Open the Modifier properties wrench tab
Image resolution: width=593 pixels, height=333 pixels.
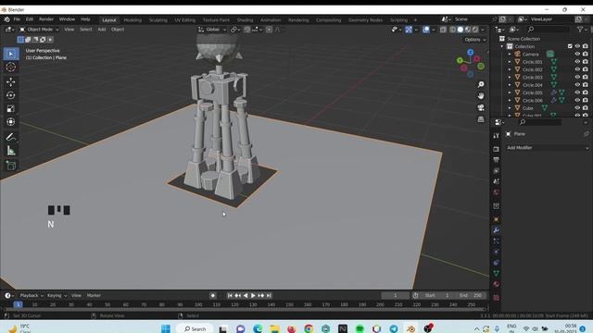[x=497, y=230]
